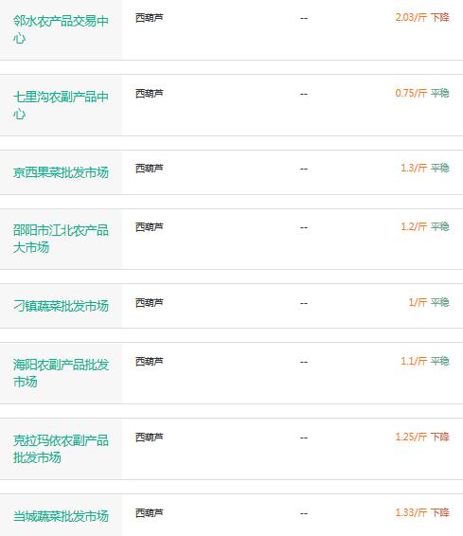463x536 pixels.
Task: Open 海阳农副产品批发市场 market link
Action: [x=61, y=373]
